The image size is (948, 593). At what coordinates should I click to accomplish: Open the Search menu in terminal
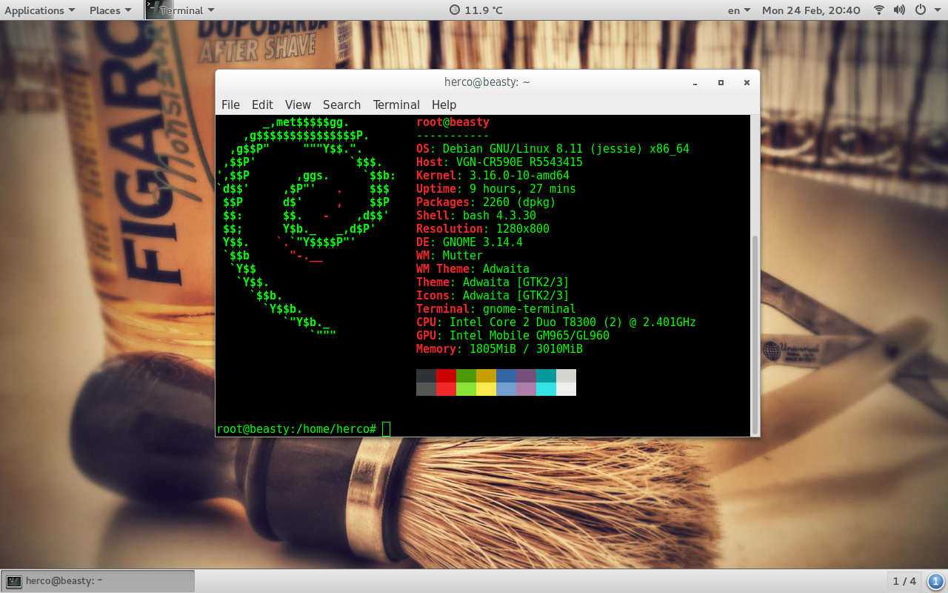pos(341,105)
